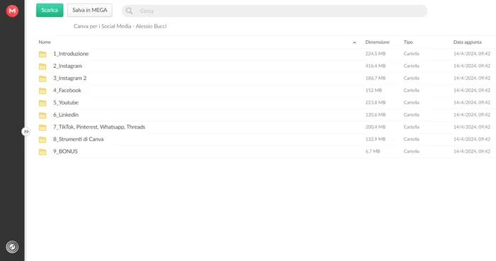This screenshot has height=261, width=496.
Task: Click the circular icon at sidebar bottom
Action: [12, 247]
